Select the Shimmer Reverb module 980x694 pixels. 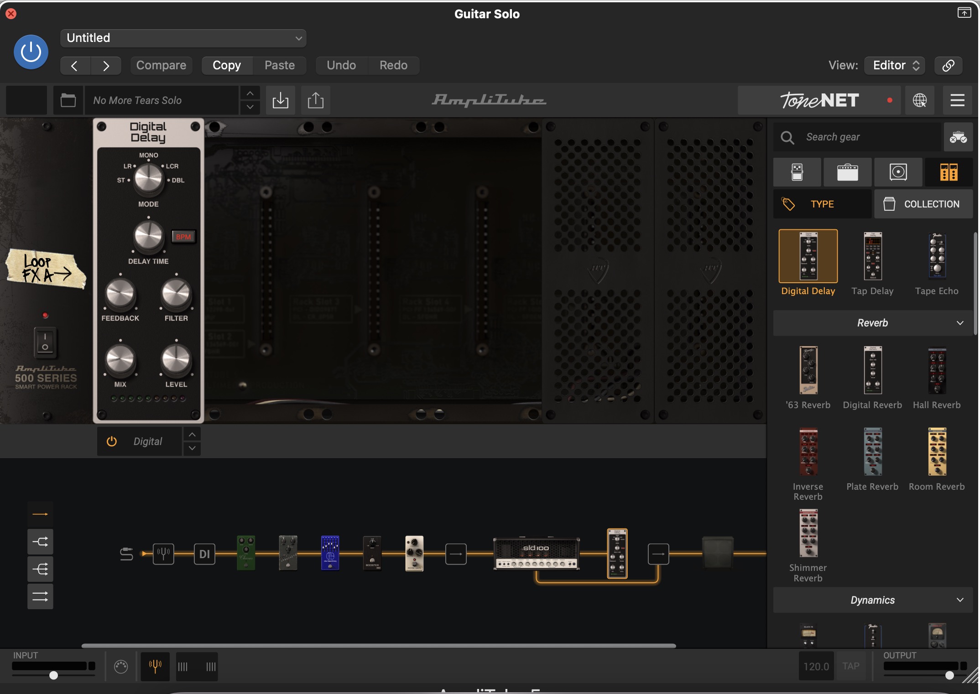pos(808,533)
